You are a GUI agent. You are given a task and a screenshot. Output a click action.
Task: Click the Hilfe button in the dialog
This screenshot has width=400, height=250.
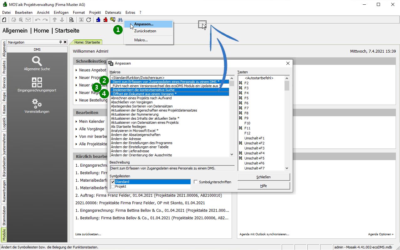click(264, 186)
